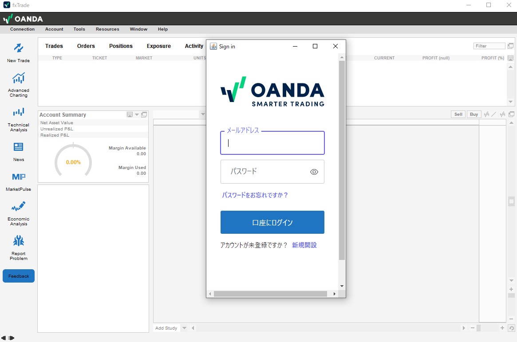This screenshot has width=517, height=342.
Task: Open the Tools menu
Action: pyautogui.click(x=79, y=29)
